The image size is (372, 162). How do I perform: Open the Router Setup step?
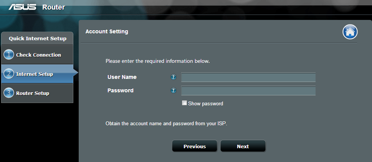[x=37, y=93]
